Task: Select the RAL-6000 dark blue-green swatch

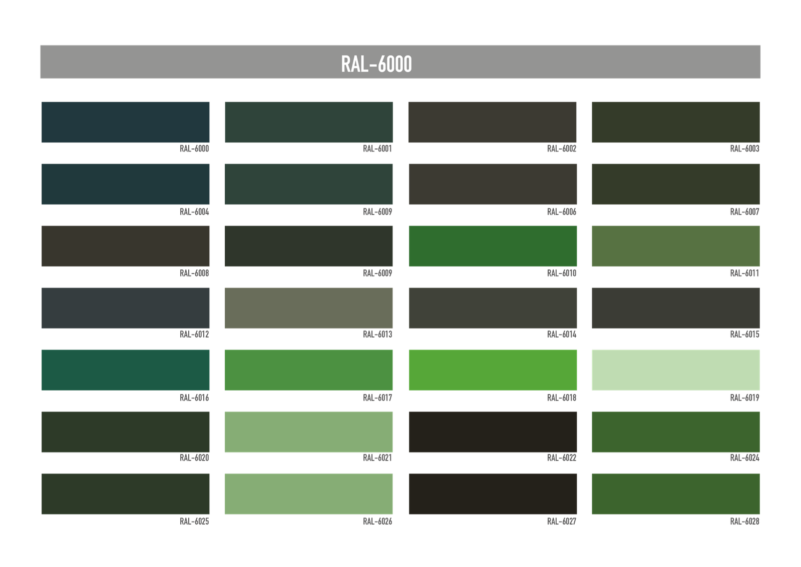Action: [x=125, y=122]
